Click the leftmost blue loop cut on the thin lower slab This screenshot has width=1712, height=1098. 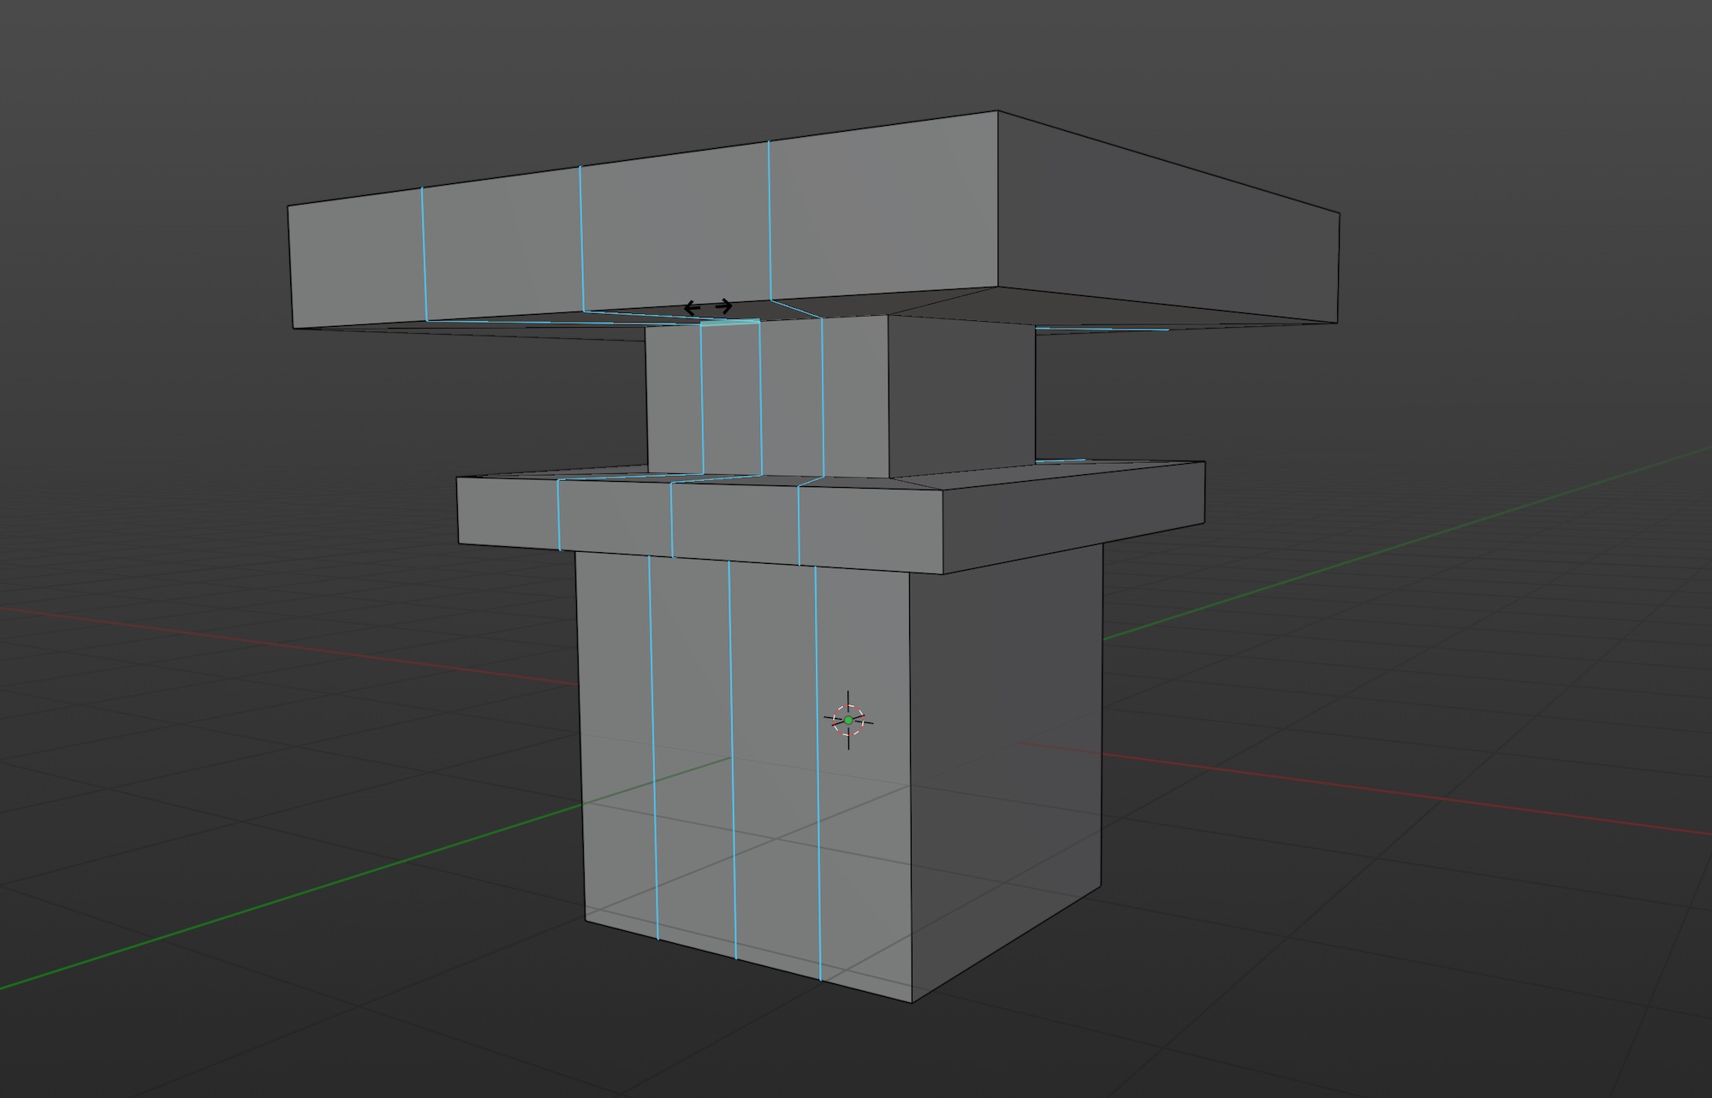pos(558,515)
